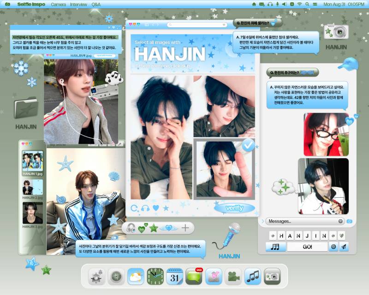Click the headphones icon in the floating pill toolbar
Screen dimensions: 369x295
(131, 228)
